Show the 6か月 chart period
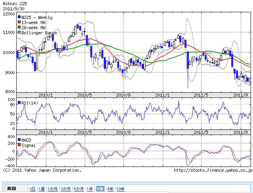Screen dimensions: 253x193 coord(79,189)
